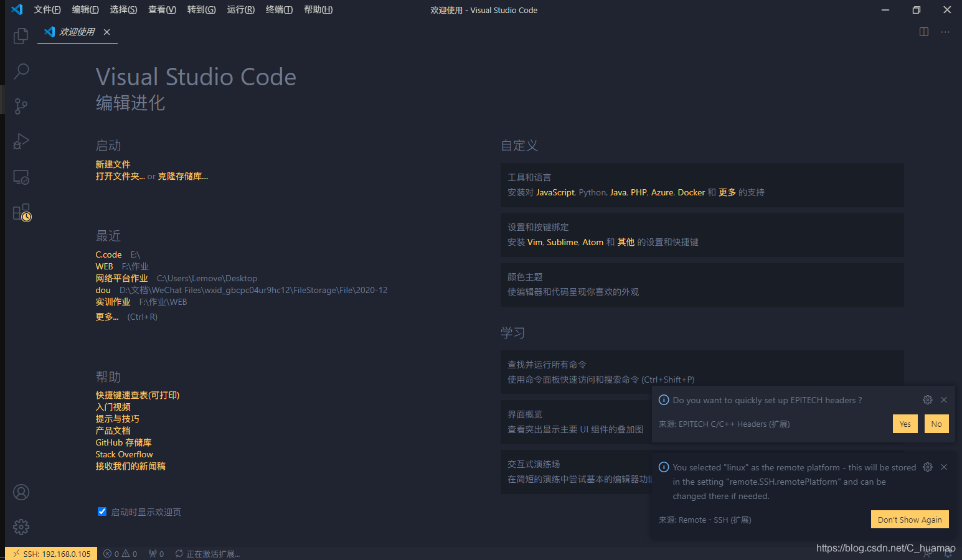Open 提示与技巧 help link
Image resolution: width=962 pixels, height=560 pixels.
click(117, 419)
